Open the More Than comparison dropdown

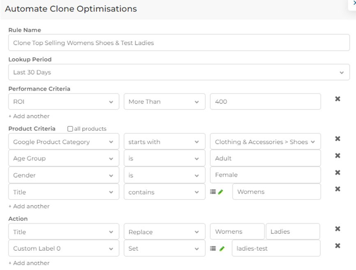[164, 101]
